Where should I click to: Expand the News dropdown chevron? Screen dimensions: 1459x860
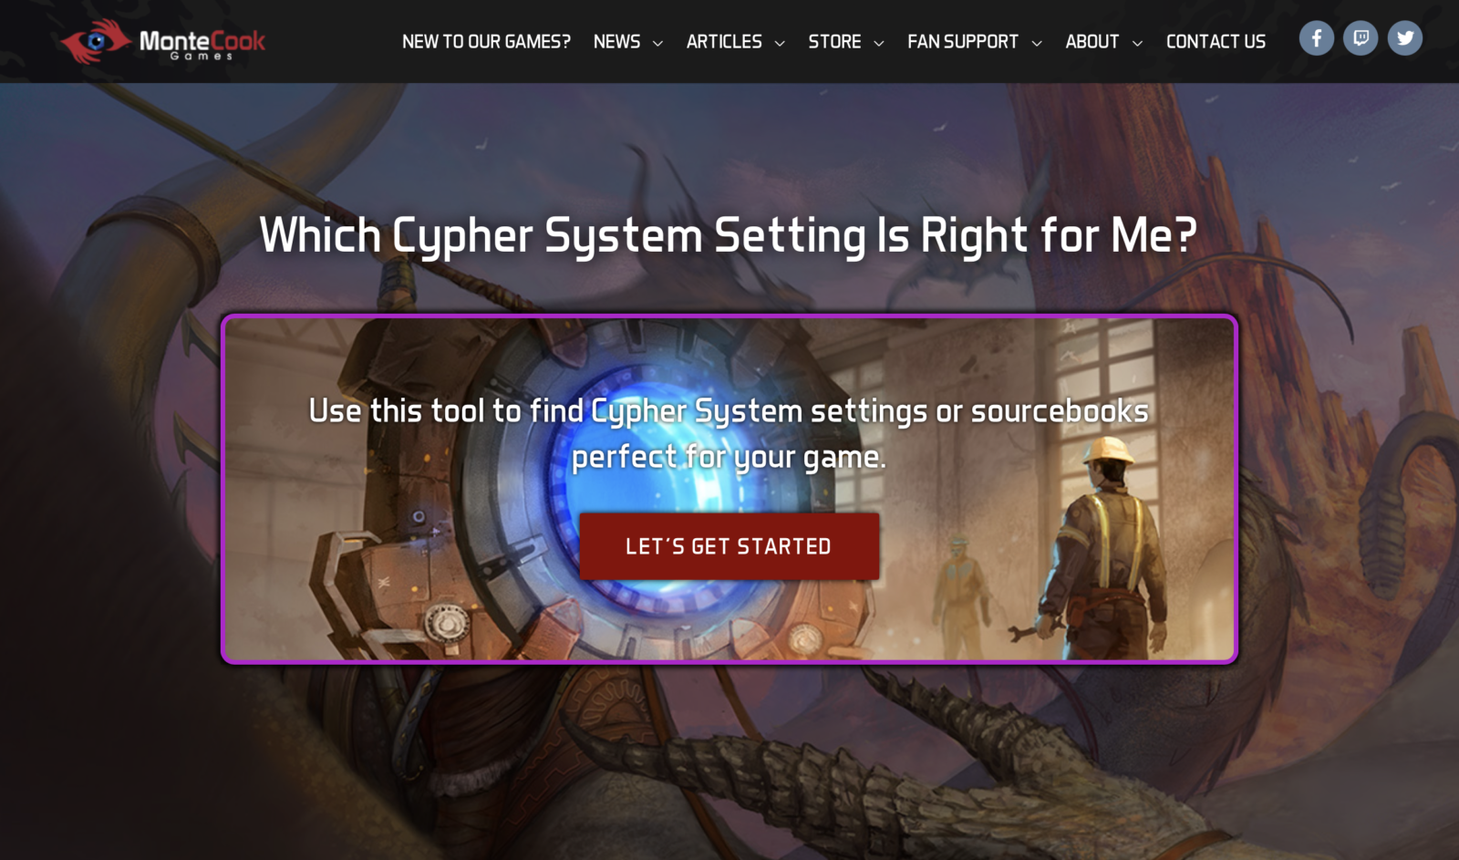coord(657,43)
